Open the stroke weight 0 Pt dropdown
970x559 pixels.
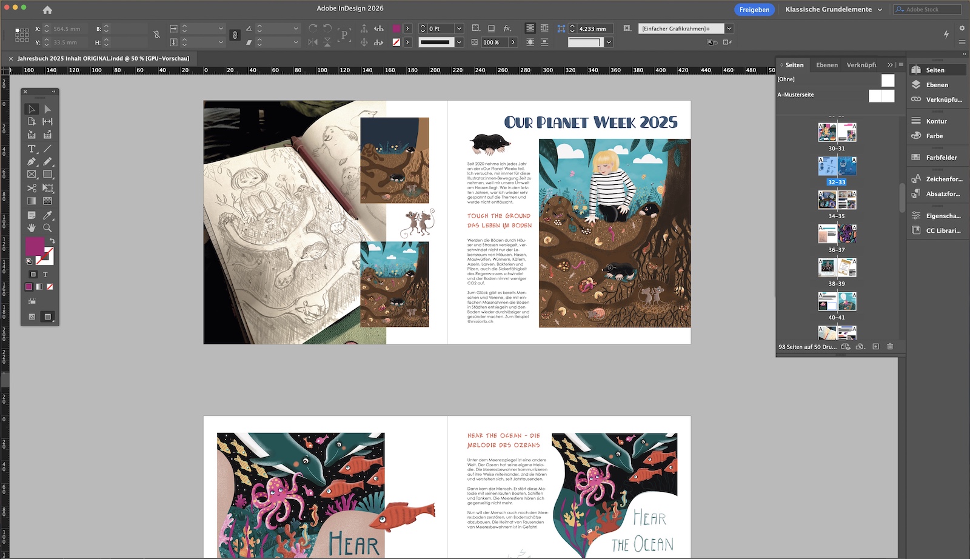459,28
